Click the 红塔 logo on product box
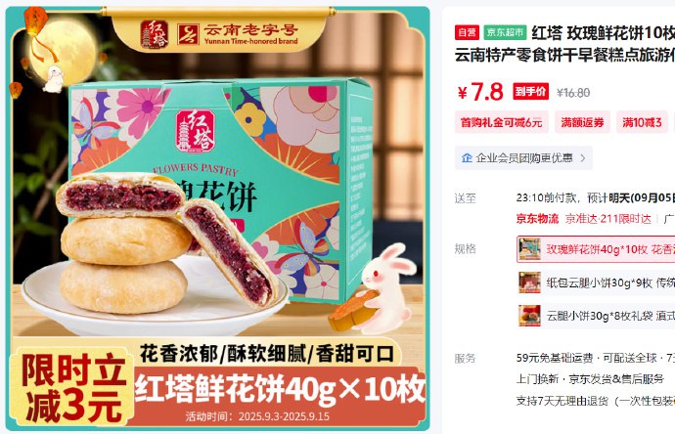 point(196,130)
